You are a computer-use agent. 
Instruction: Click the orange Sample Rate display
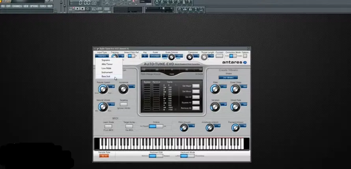point(104,156)
